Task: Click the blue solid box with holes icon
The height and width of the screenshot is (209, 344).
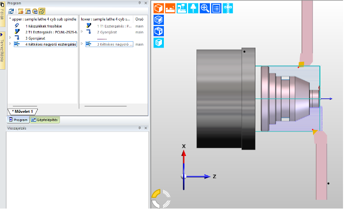Action: (x=158, y=31)
